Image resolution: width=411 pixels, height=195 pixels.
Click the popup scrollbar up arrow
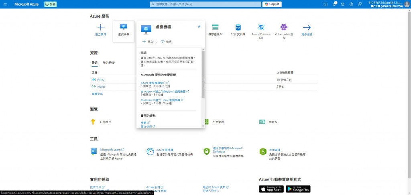coord(203,49)
